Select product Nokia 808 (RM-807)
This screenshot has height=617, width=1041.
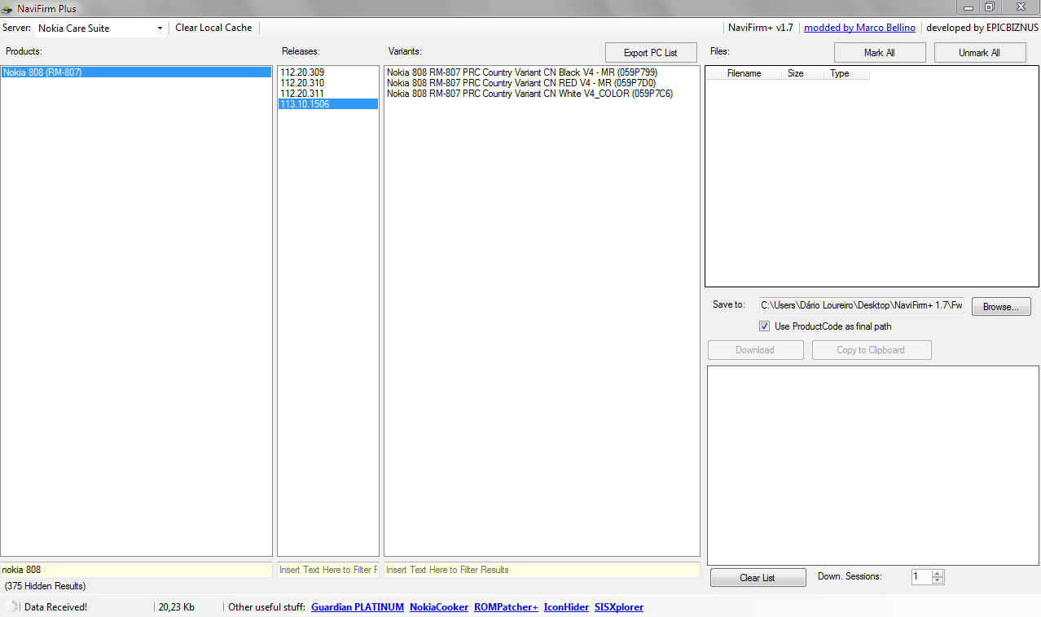pos(136,72)
